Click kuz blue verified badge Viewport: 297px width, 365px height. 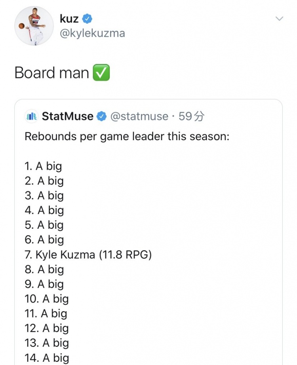(x=88, y=19)
